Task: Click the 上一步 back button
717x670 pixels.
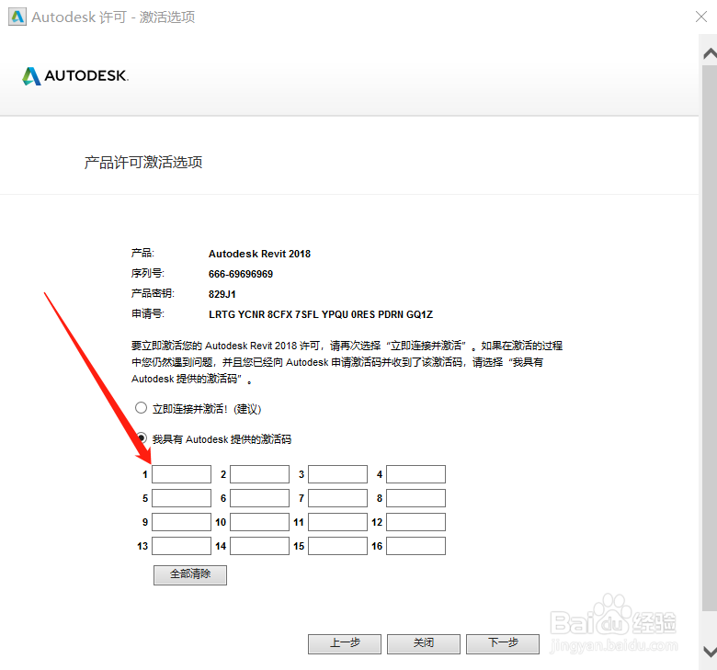Action: coord(345,644)
